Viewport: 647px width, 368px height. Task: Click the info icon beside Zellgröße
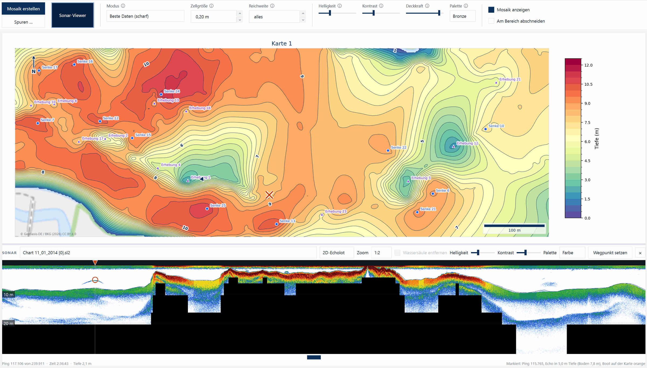point(211,6)
